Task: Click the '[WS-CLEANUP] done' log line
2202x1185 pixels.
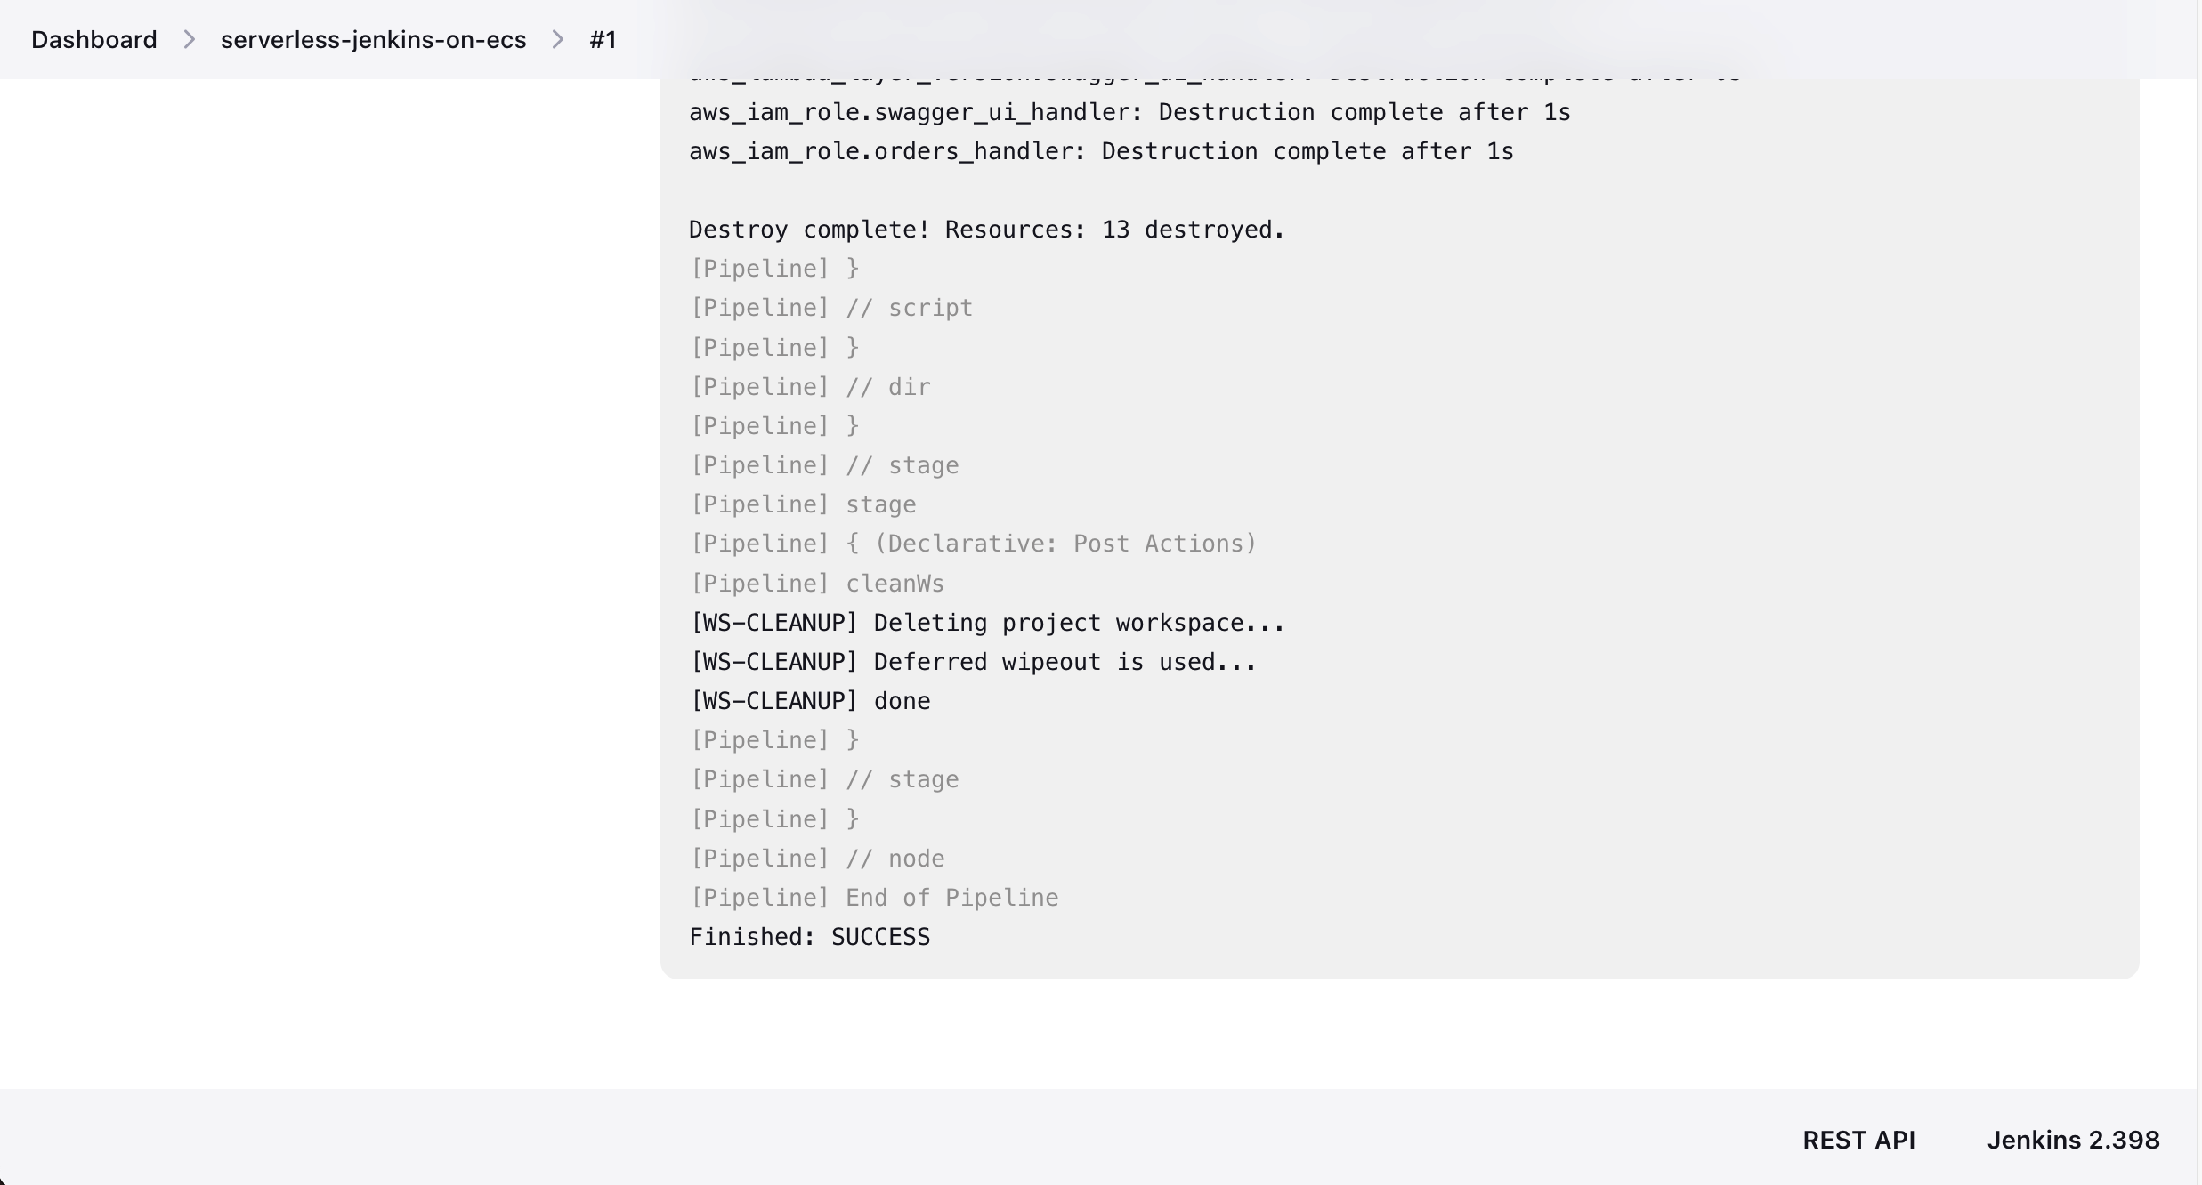Action: 809,701
